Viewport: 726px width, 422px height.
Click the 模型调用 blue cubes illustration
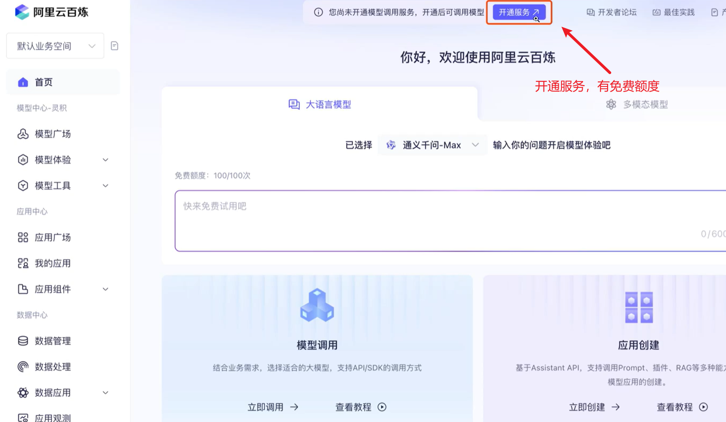317,305
